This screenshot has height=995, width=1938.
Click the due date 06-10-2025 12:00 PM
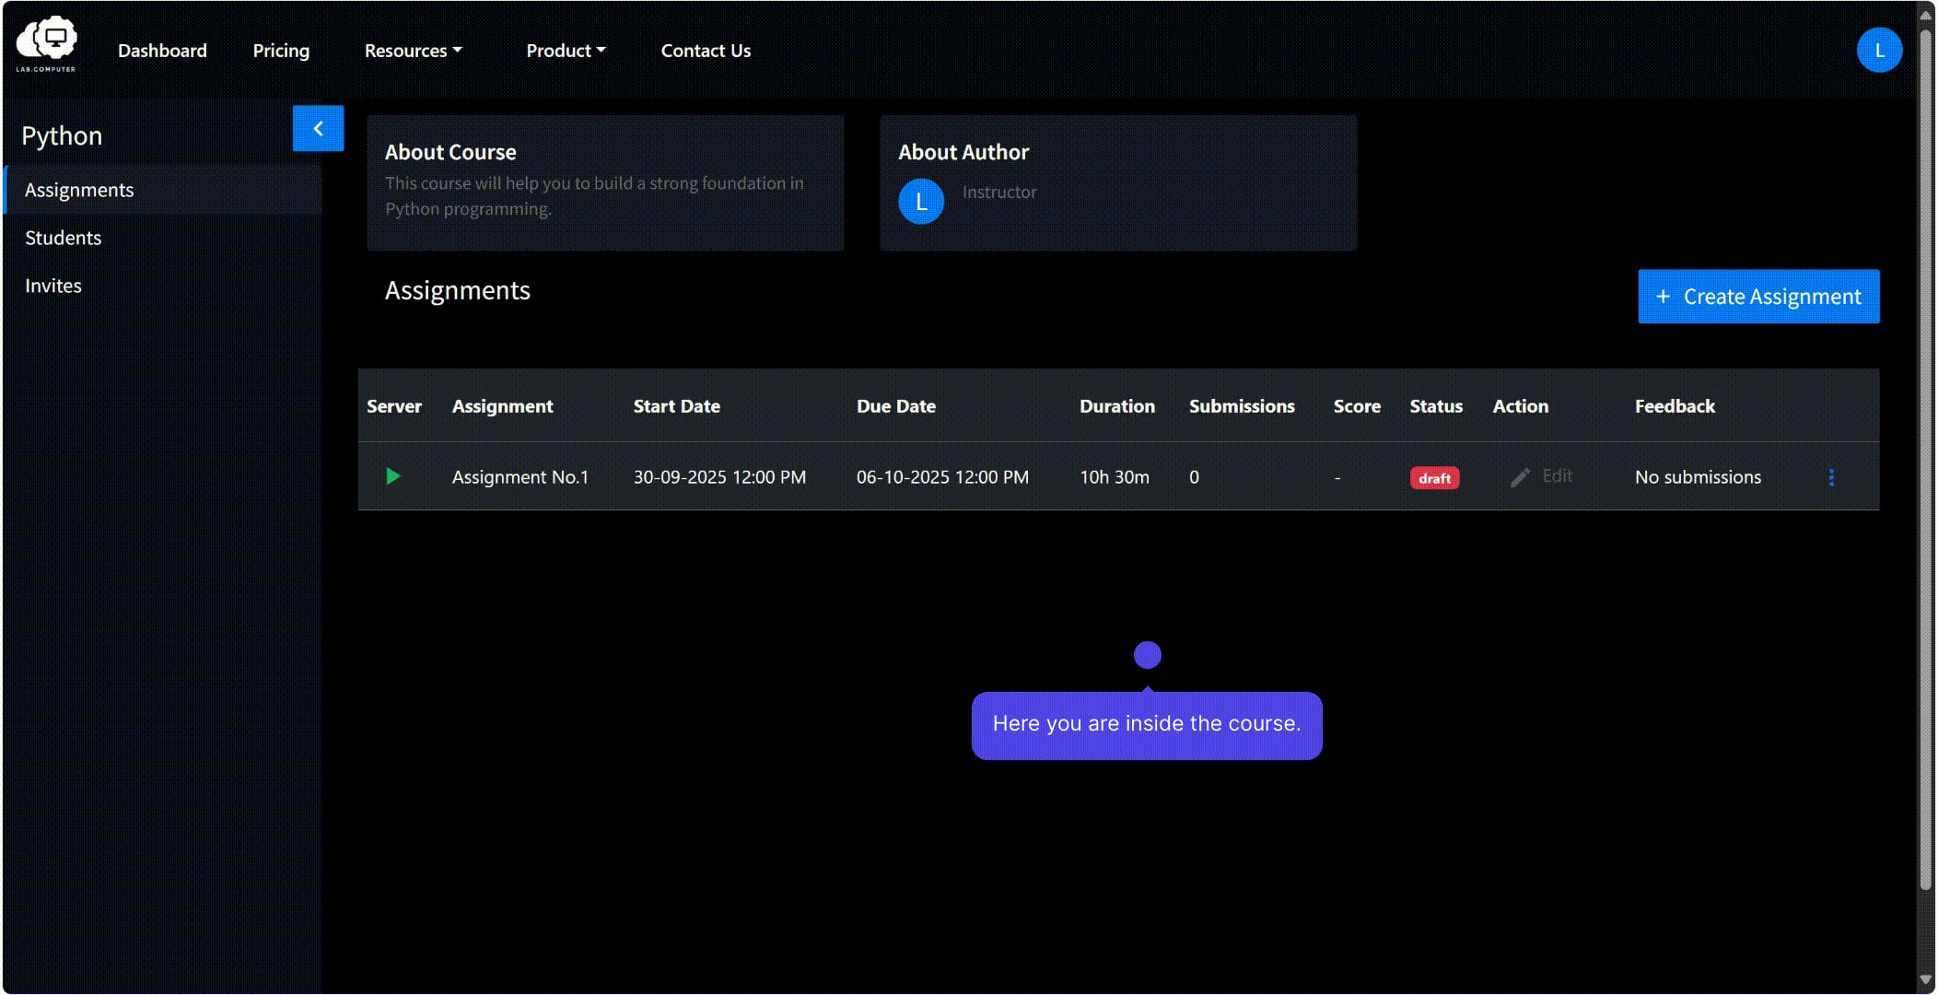(x=942, y=477)
